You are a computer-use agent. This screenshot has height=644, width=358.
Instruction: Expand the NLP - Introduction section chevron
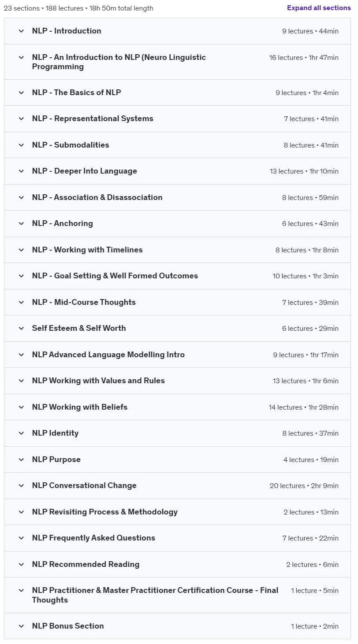(x=21, y=31)
